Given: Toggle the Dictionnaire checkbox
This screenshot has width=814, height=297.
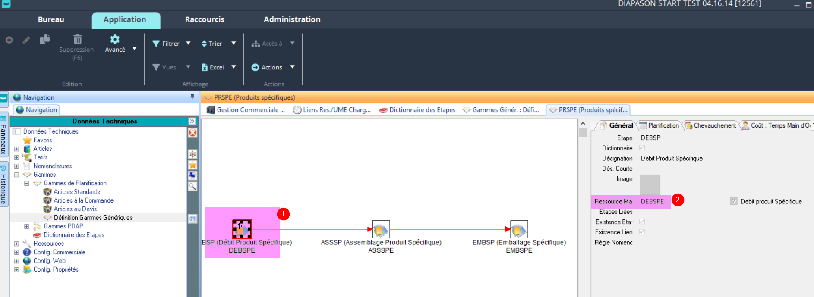Looking at the screenshot, I should point(642,148).
